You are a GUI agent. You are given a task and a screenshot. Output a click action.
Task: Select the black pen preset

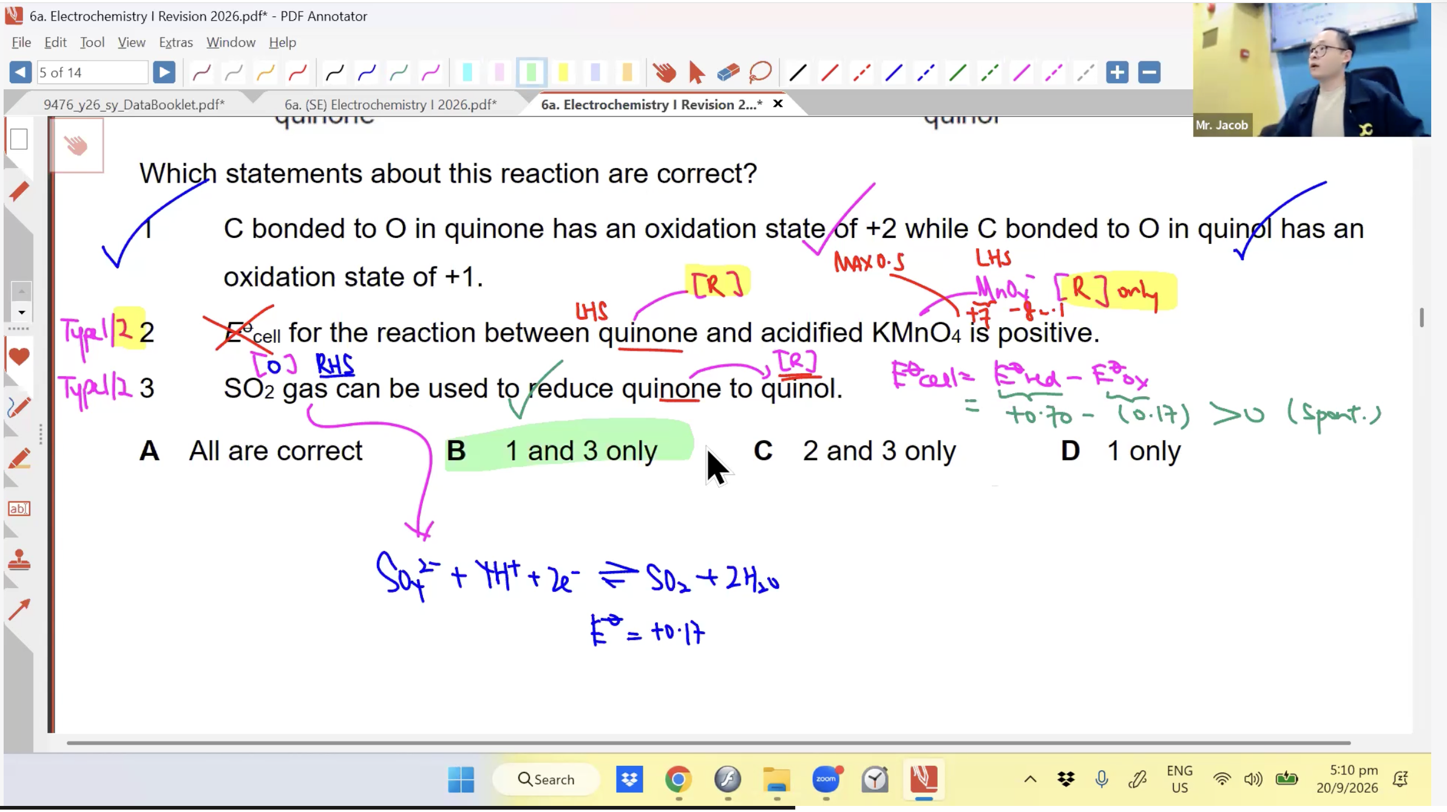point(334,73)
